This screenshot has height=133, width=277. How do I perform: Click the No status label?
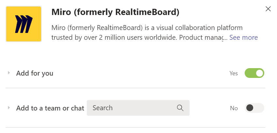click(x=234, y=108)
